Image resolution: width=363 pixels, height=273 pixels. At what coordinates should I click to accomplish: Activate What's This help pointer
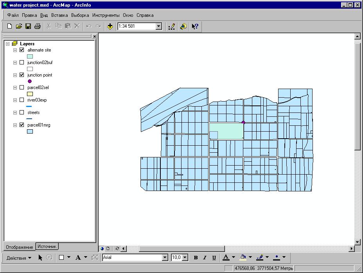pyautogui.click(x=195, y=26)
